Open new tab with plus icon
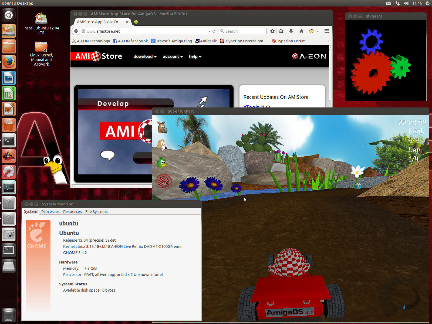Image resolution: width=432 pixels, height=324 pixels. 136,22
